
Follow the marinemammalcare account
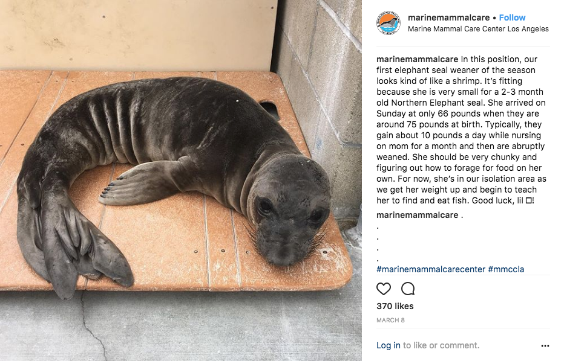point(512,18)
